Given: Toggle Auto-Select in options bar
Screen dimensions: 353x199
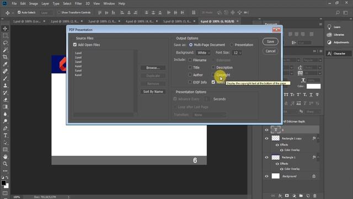Looking at the screenshot, I should pos(19,12).
